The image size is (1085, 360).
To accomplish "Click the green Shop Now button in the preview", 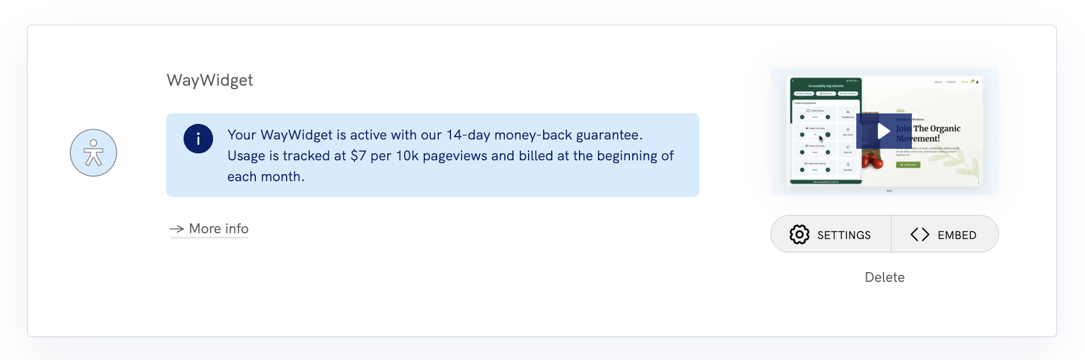I will [908, 165].
